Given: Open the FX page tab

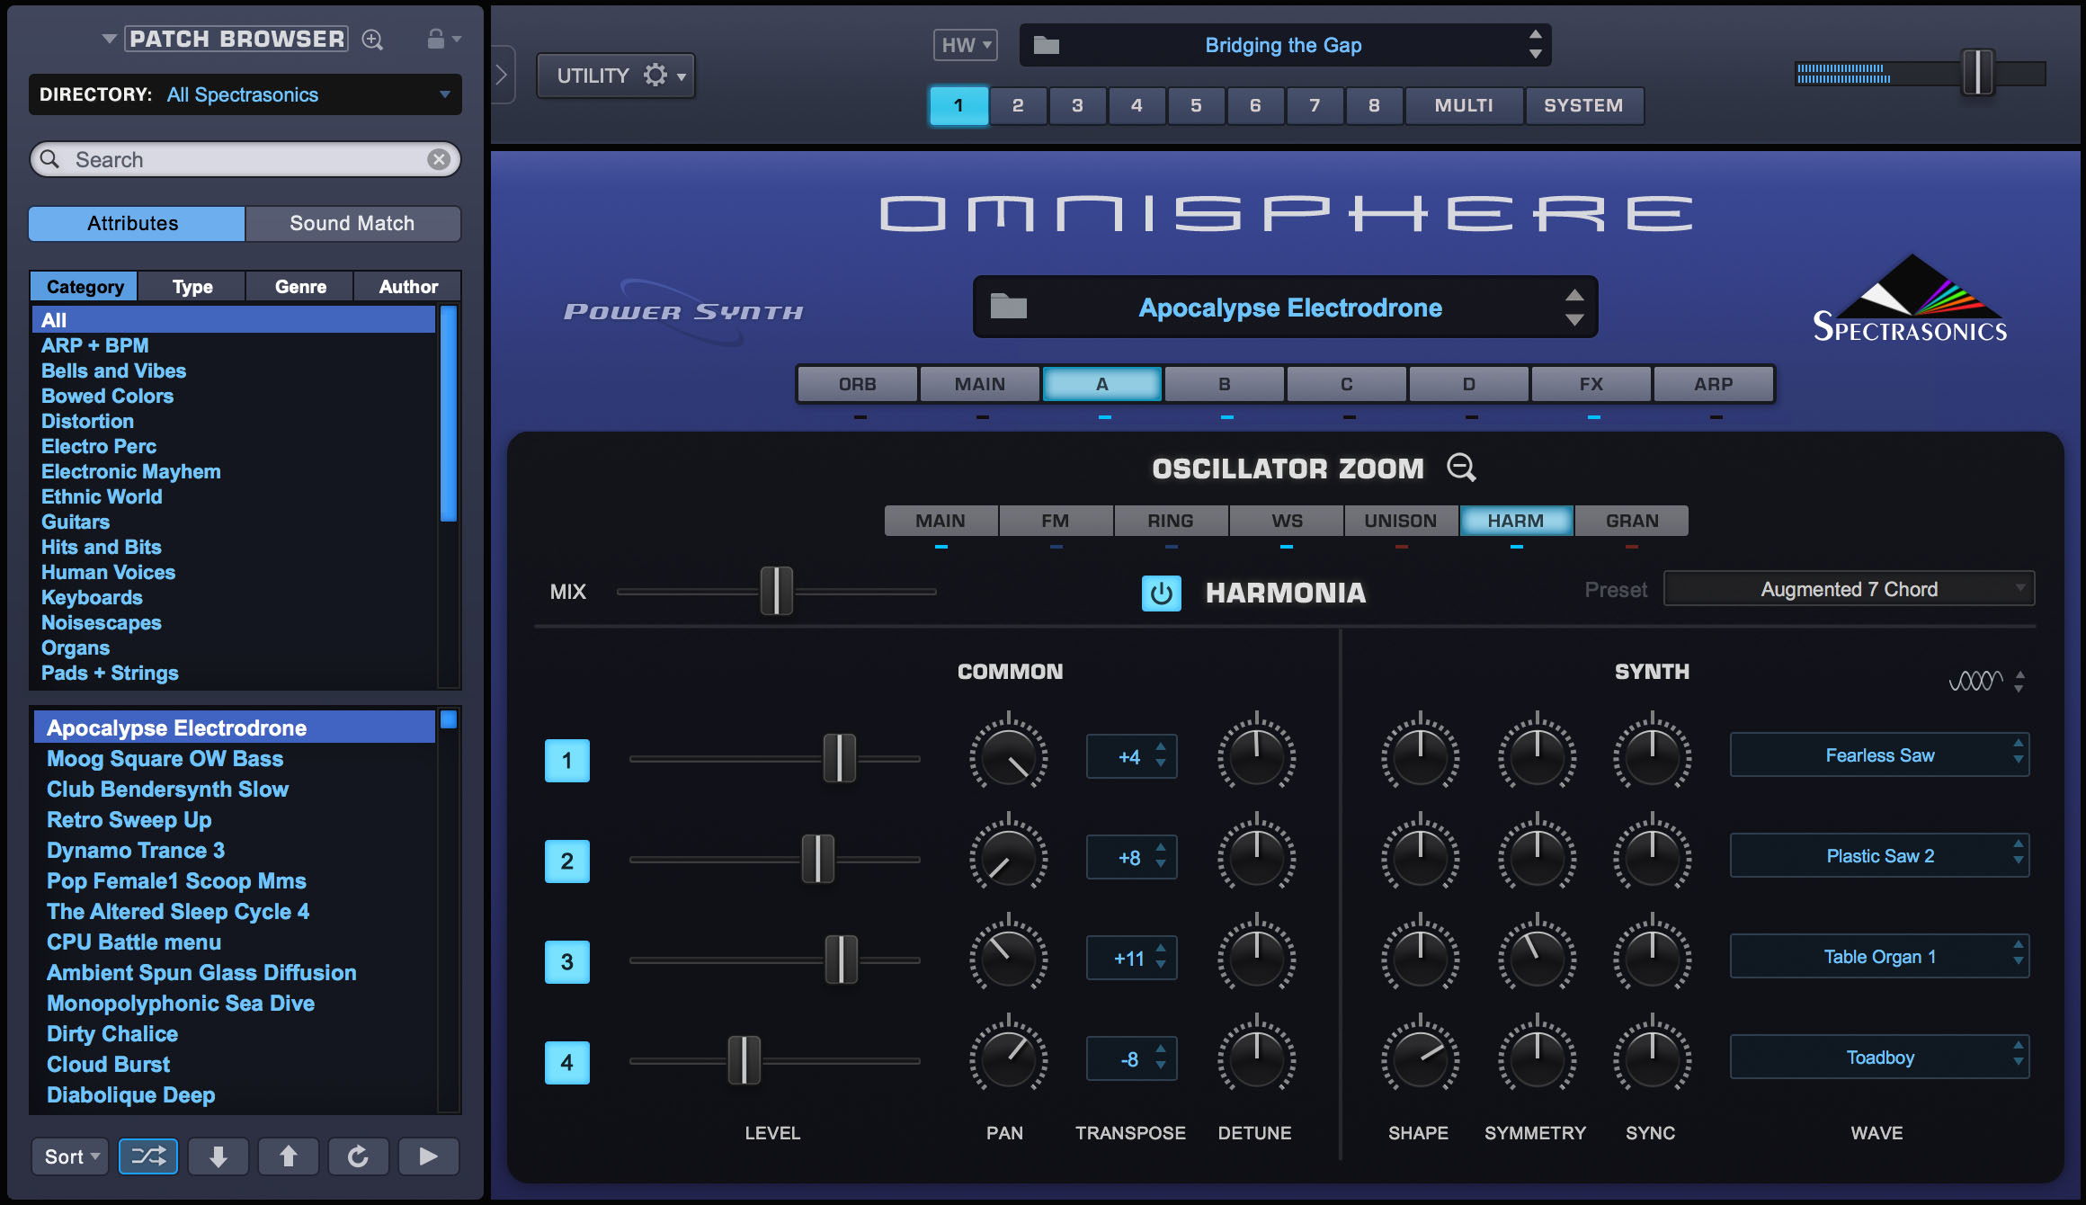Looking at the screenshot, I should 1591,384.
